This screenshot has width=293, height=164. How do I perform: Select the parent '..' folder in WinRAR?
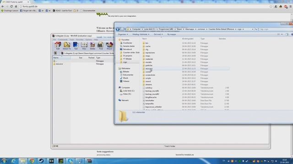[x=55, y=61]
